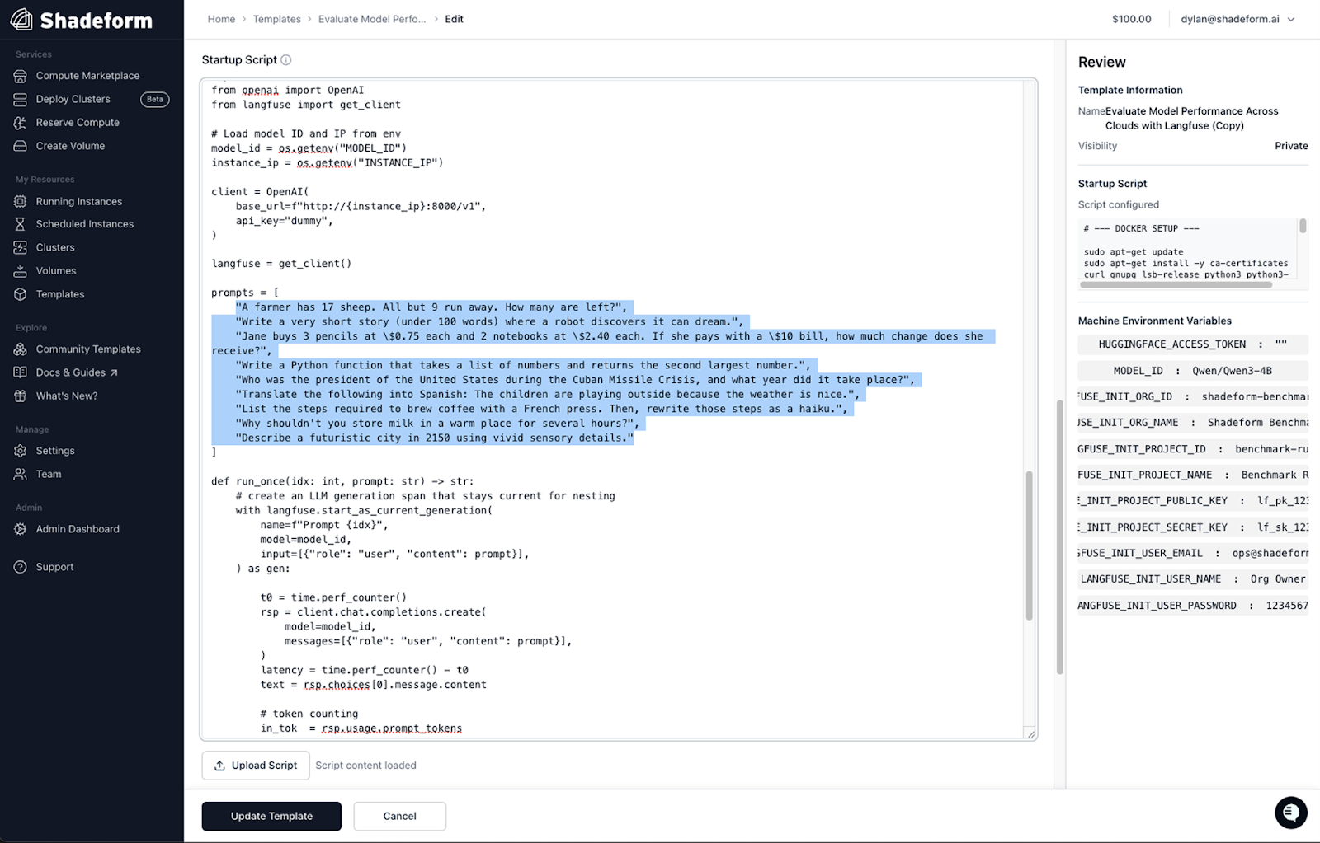The height and width of the screenshot is (843, 1320).
Task: Open the chat support bubble icon
Action: point(1290,813)
